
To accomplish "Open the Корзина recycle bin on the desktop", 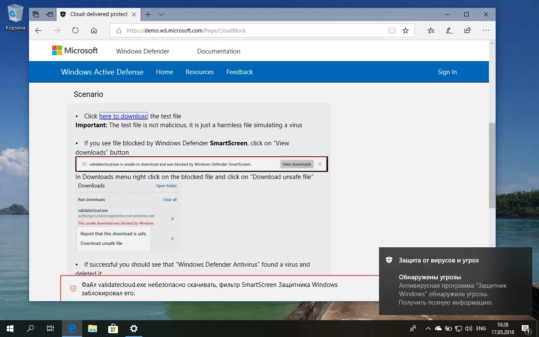I will (x=16, y=18).
